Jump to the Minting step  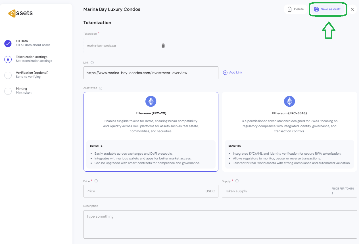(21, 91)
